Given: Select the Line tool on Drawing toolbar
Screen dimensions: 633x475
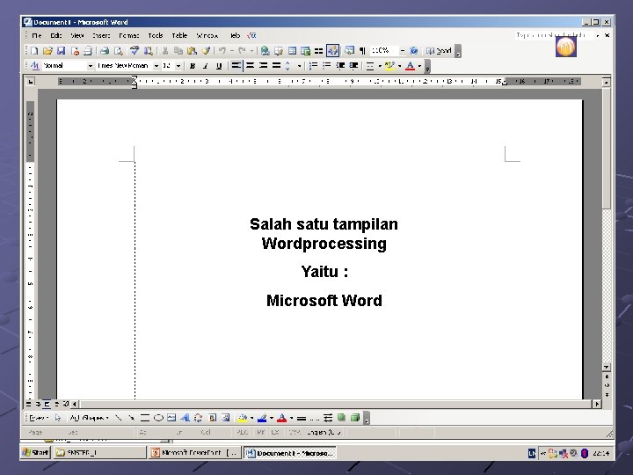Looking at the screenshot, I should coord(119,418).
